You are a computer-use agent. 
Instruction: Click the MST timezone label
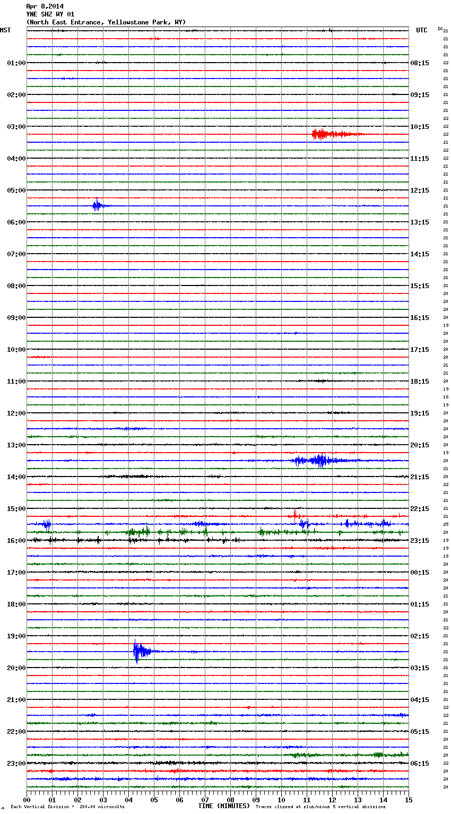coord(5,30)
